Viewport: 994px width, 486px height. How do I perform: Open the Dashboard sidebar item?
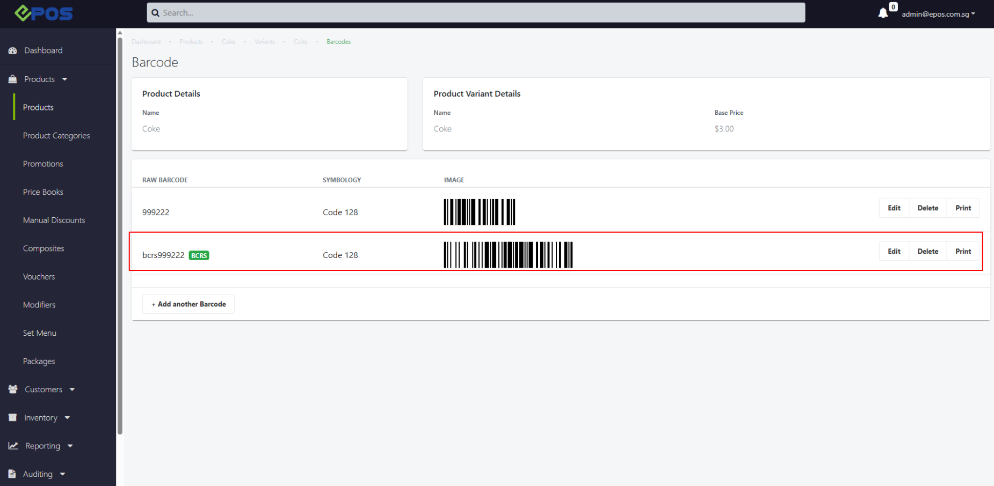[x=43, y=50]
